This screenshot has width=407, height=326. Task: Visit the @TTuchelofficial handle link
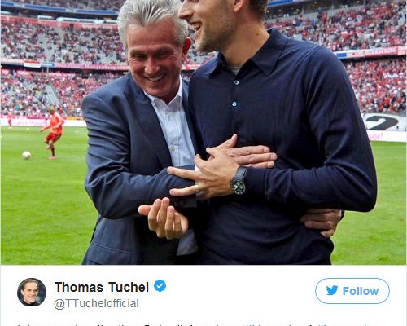click(x=96, y=304)
